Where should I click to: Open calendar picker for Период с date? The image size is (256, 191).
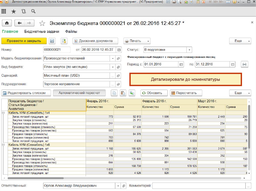pos(181,64)
